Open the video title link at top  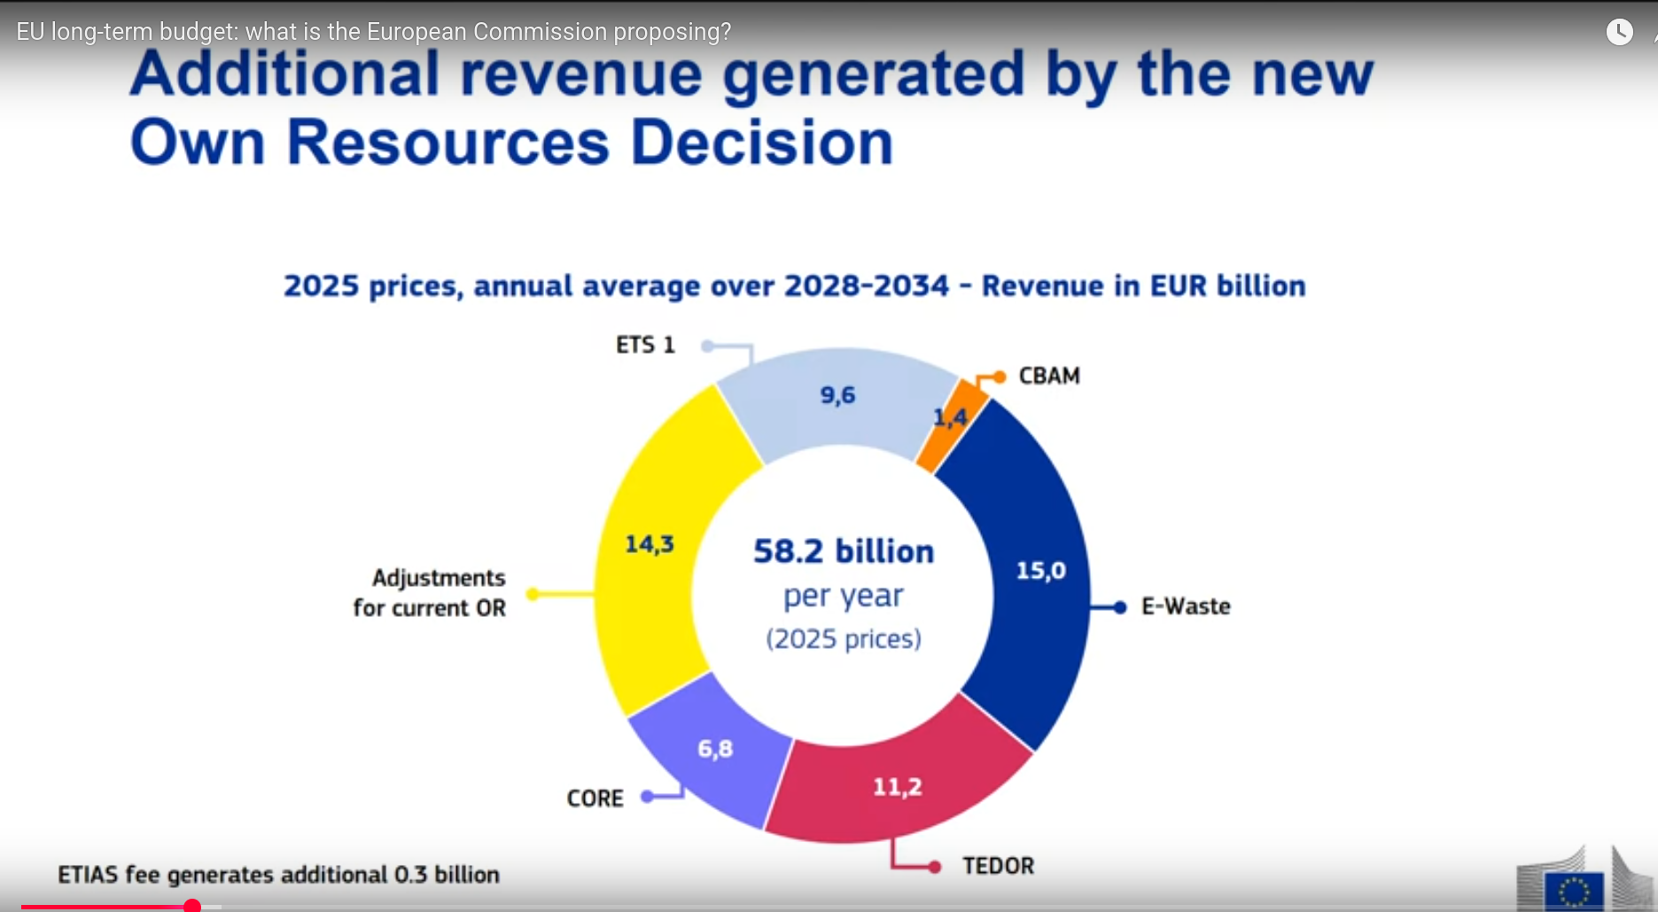coord(373,32)
